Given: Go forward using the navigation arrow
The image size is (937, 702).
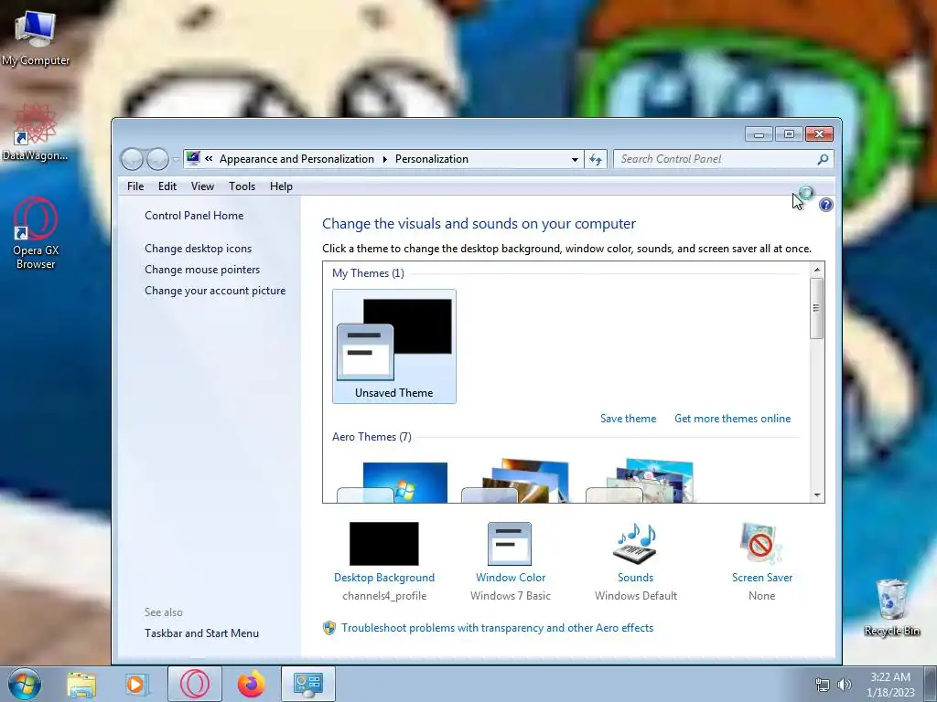Looking at the screenshot, I should click(x=157, y=159).
